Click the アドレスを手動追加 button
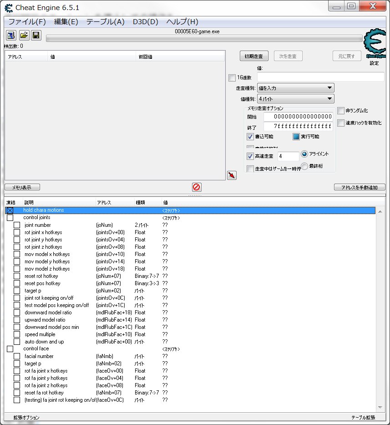Viewport: 390px width, 425px height. [x=360, y=187]
